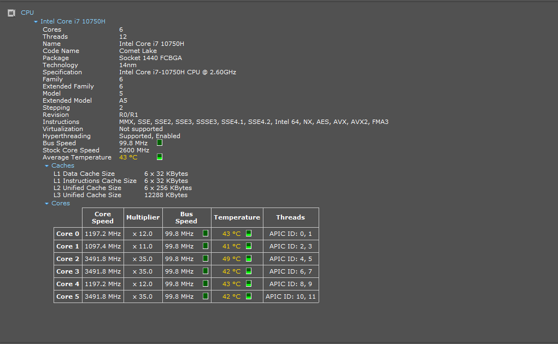The height and width of the screenshot is (344, 558).
Task: Select the Multiplier column header
Action: [143, 217]
